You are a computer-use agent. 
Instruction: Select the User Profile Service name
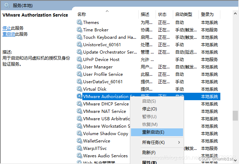(x=103, y=74)
